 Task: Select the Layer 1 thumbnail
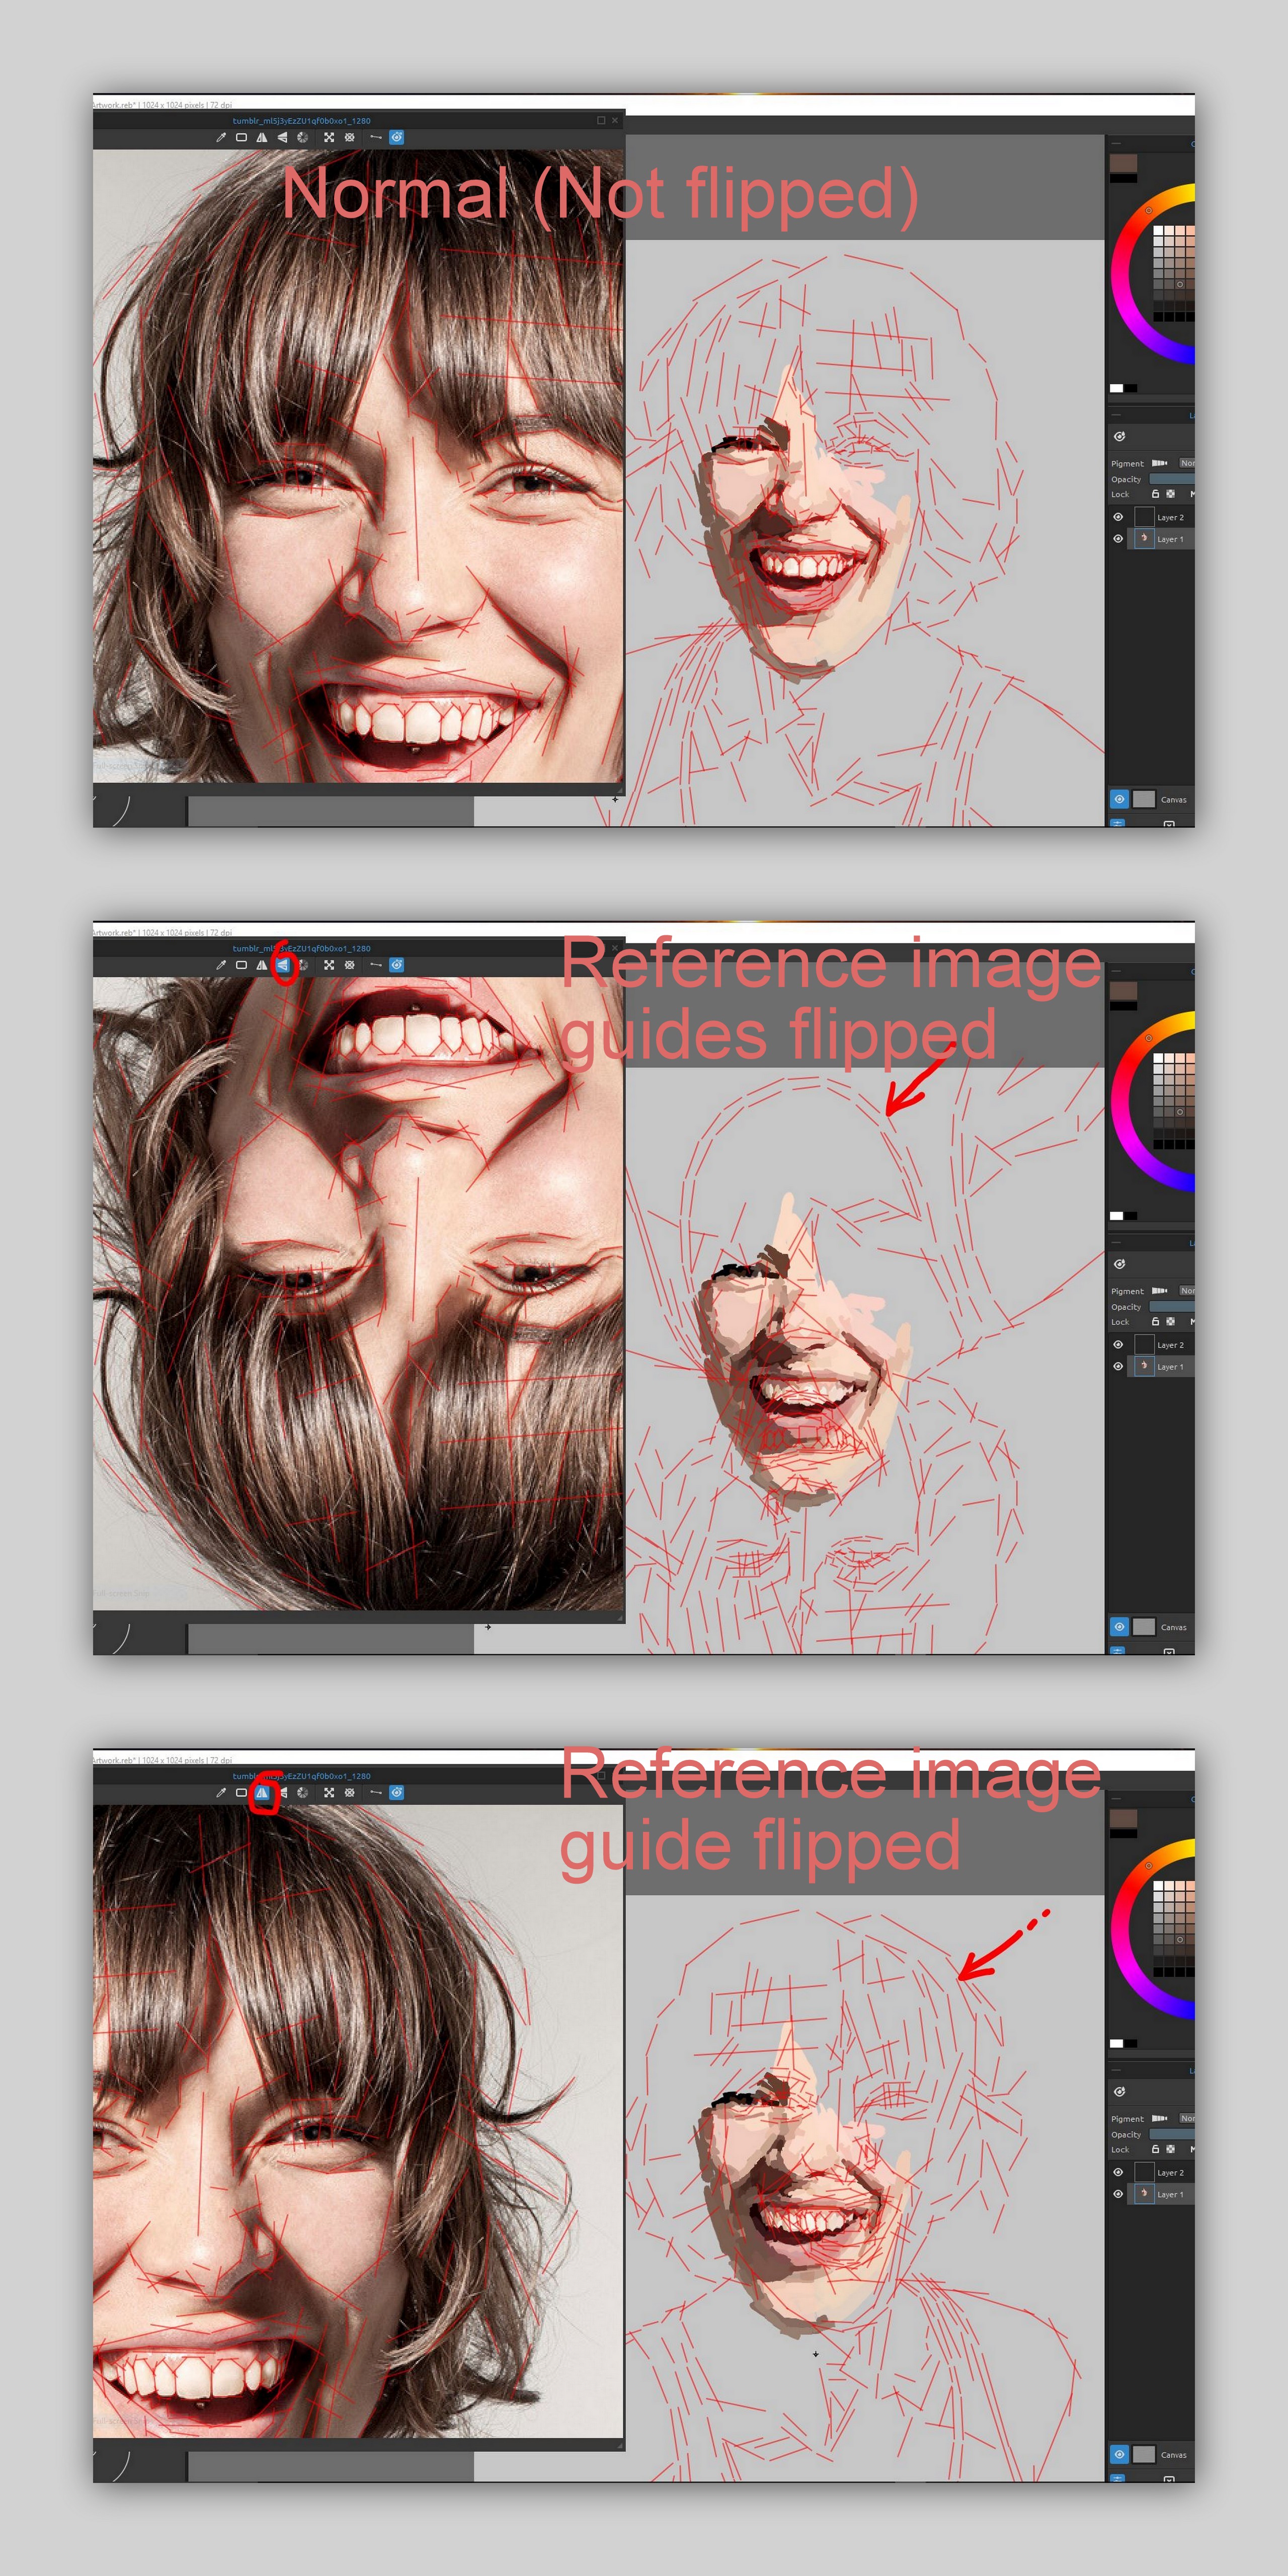point(1145,538)
